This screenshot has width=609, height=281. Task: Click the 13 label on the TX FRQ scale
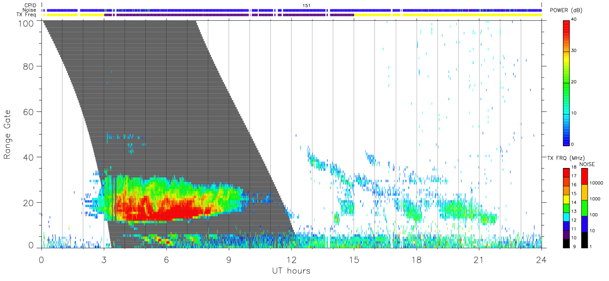(x=574, y=211)
